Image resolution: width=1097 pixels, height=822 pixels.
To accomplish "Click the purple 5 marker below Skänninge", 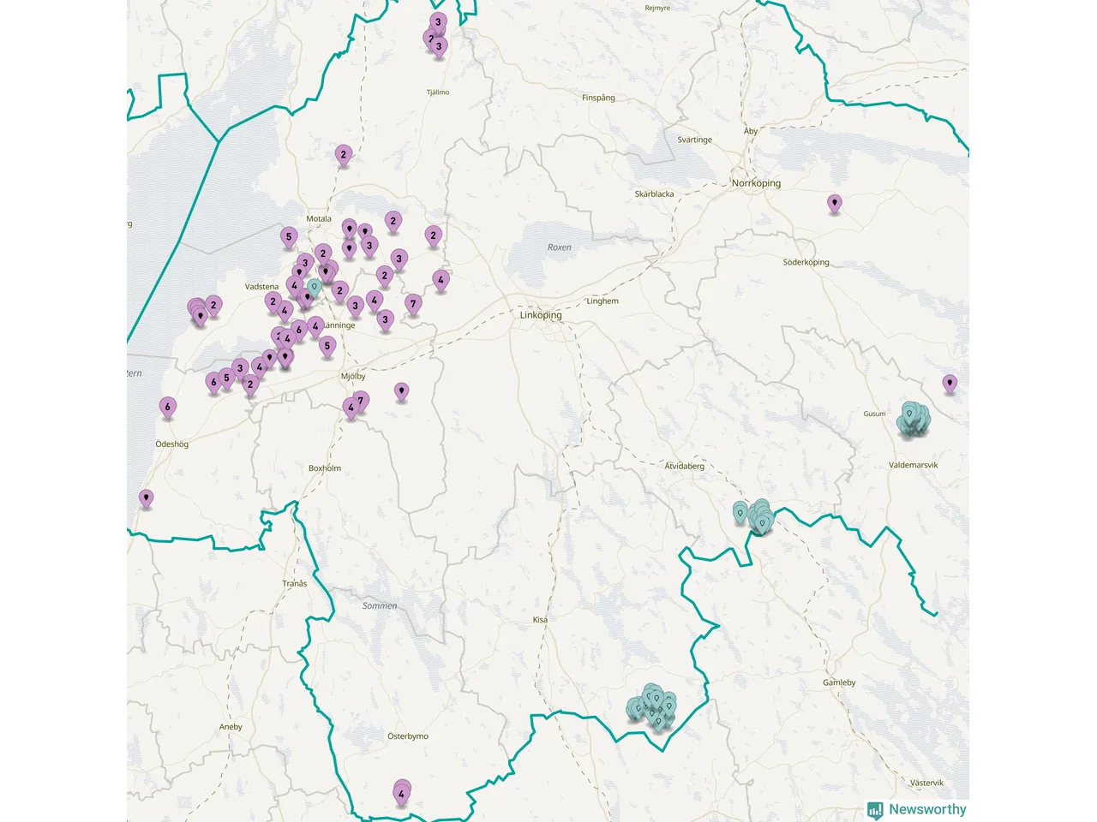I will [x=327, y=347].
